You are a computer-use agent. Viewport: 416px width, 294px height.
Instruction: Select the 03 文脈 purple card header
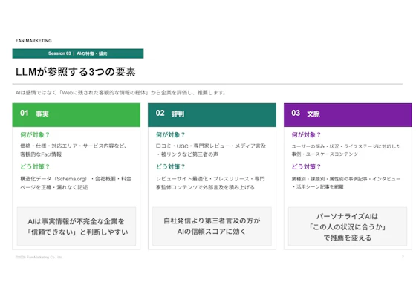(x=348, y=115)
